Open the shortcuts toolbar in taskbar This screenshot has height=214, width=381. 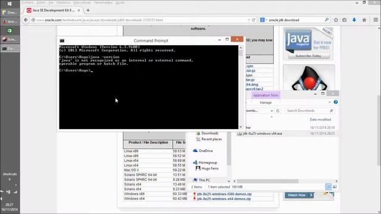[10, 174]
